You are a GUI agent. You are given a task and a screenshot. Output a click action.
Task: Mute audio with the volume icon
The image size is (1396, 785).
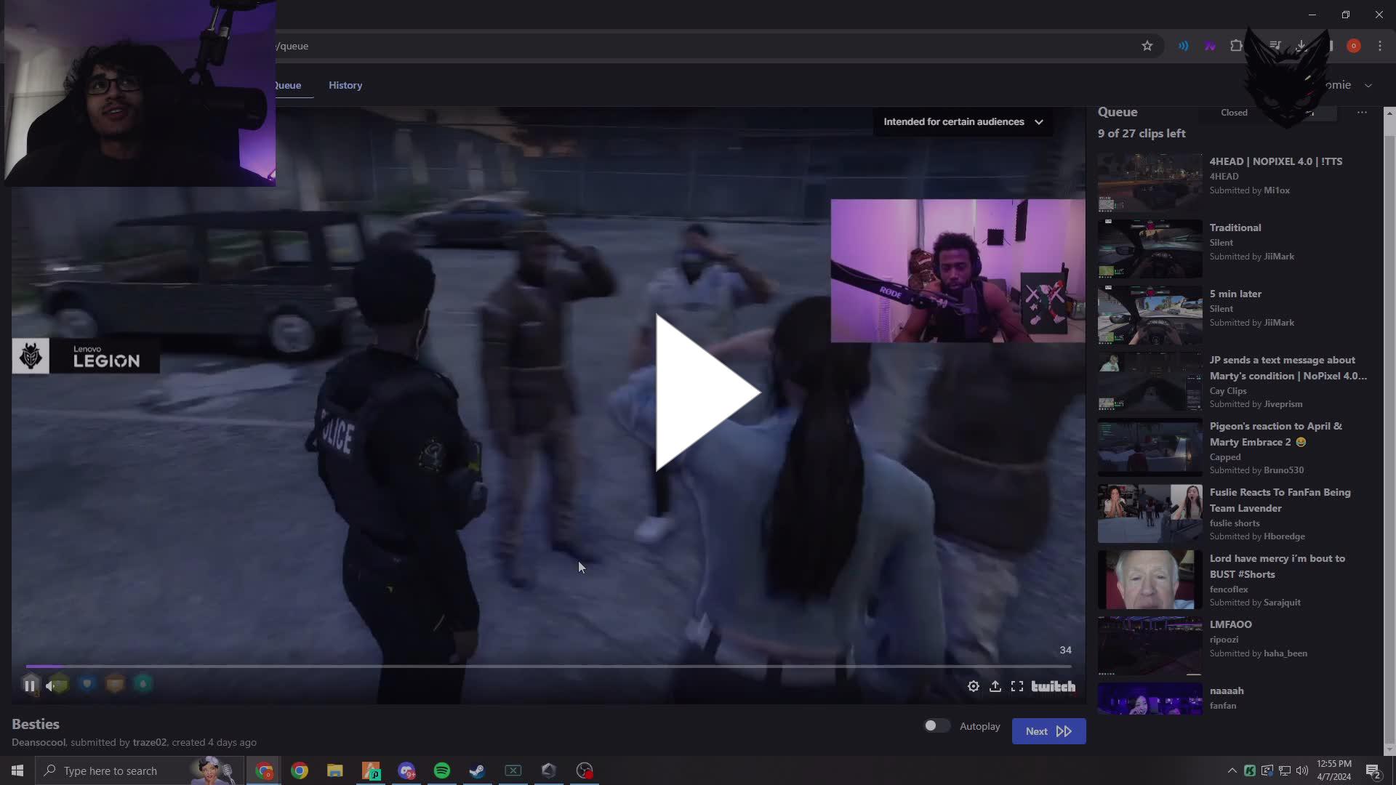pyautogui.click(x=57, y=685)
